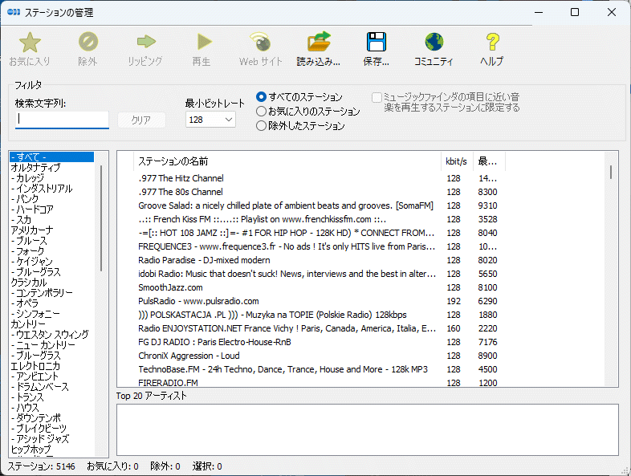Viewport: 631px width, 476px height.
Task: Click the 読み込み folder icon
Action: (319, 42)
